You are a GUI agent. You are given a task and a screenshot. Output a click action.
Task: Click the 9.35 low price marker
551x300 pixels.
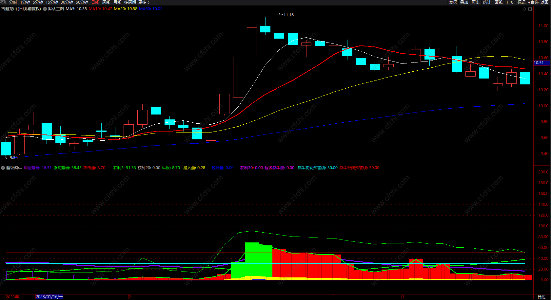coord(14,158)
